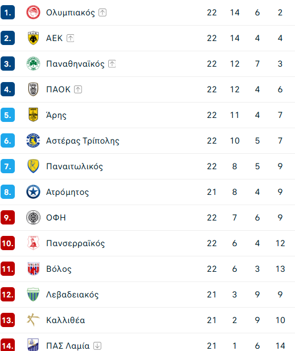This screenshot has width=295, height=351.
Task: Click the Ατρόμητος blue star crest
Action: click(x=33, y=192)
